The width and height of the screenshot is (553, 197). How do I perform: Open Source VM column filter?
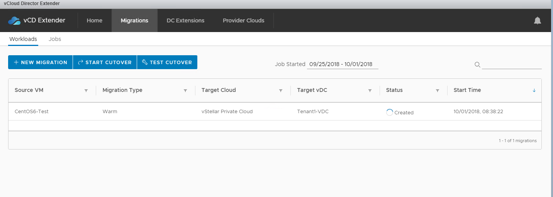tap(86, 90)
